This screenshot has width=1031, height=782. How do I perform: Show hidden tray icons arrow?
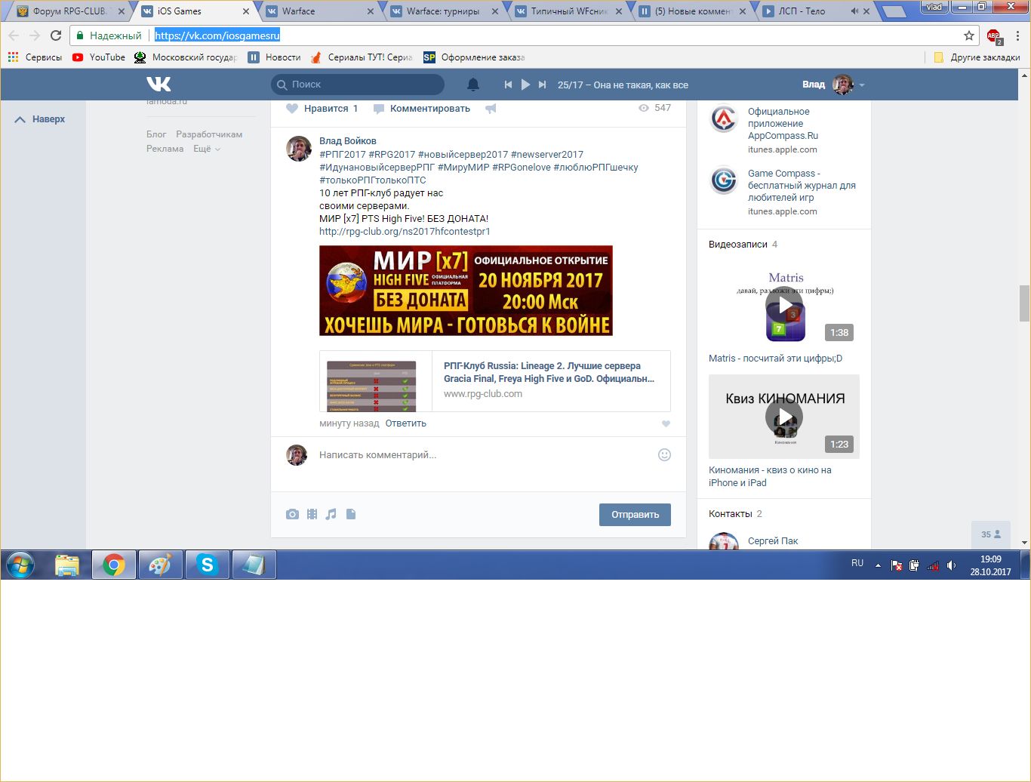pyautogui.click(x=878, y=565)
